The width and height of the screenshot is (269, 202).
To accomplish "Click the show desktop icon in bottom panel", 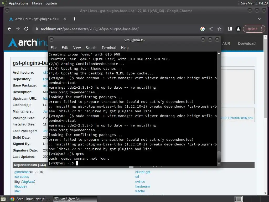I will tap(3, 199).
